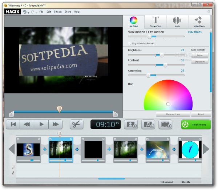The width and height of the screenshot is (218, 190).
Task: Remove the black clip with its X
Action: click(104, 139)
